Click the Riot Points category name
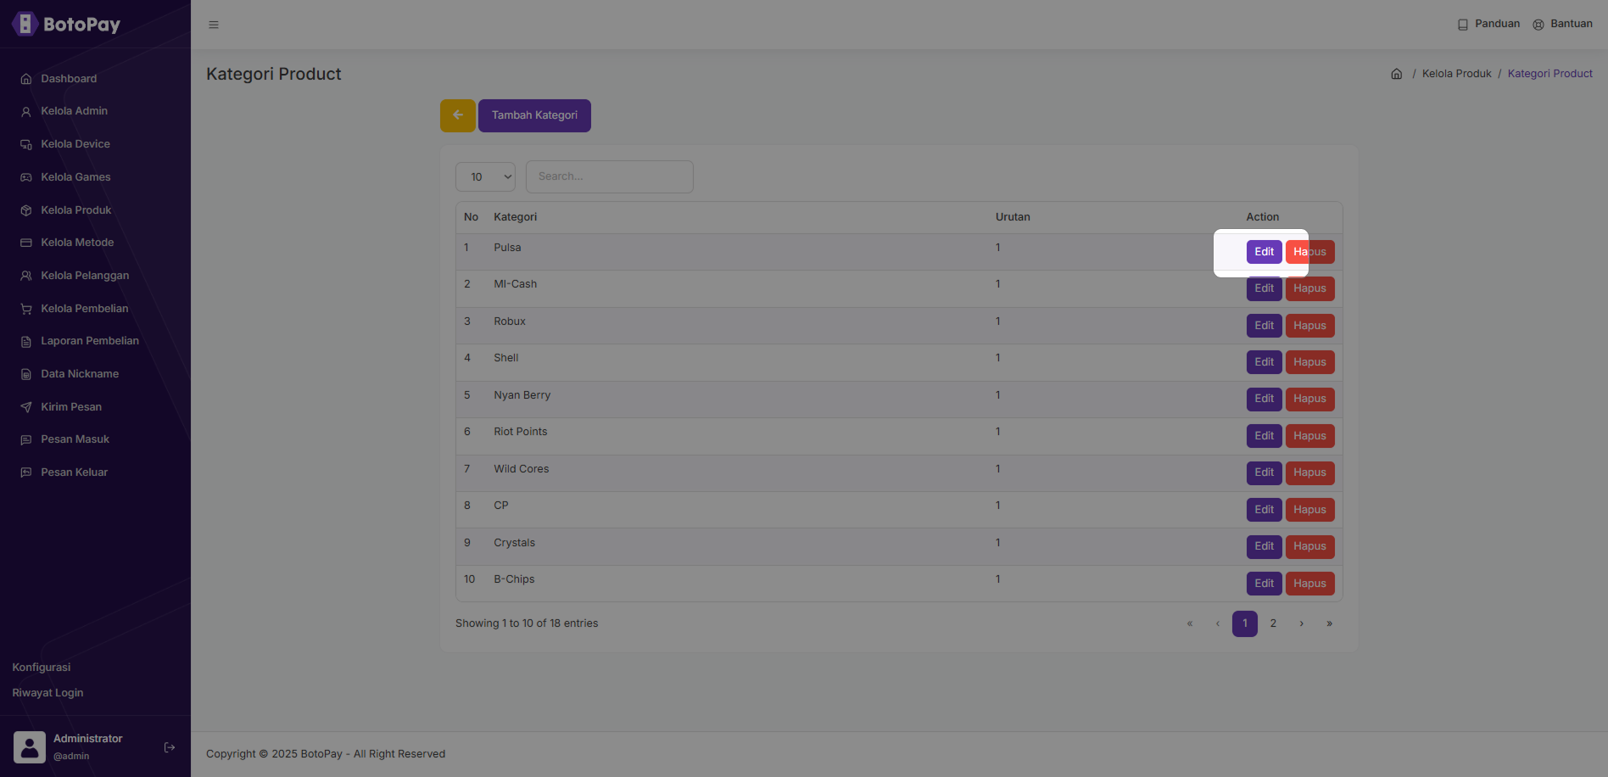The width and height of the screenshot is (1608, 777). click(x=521, y=432)
